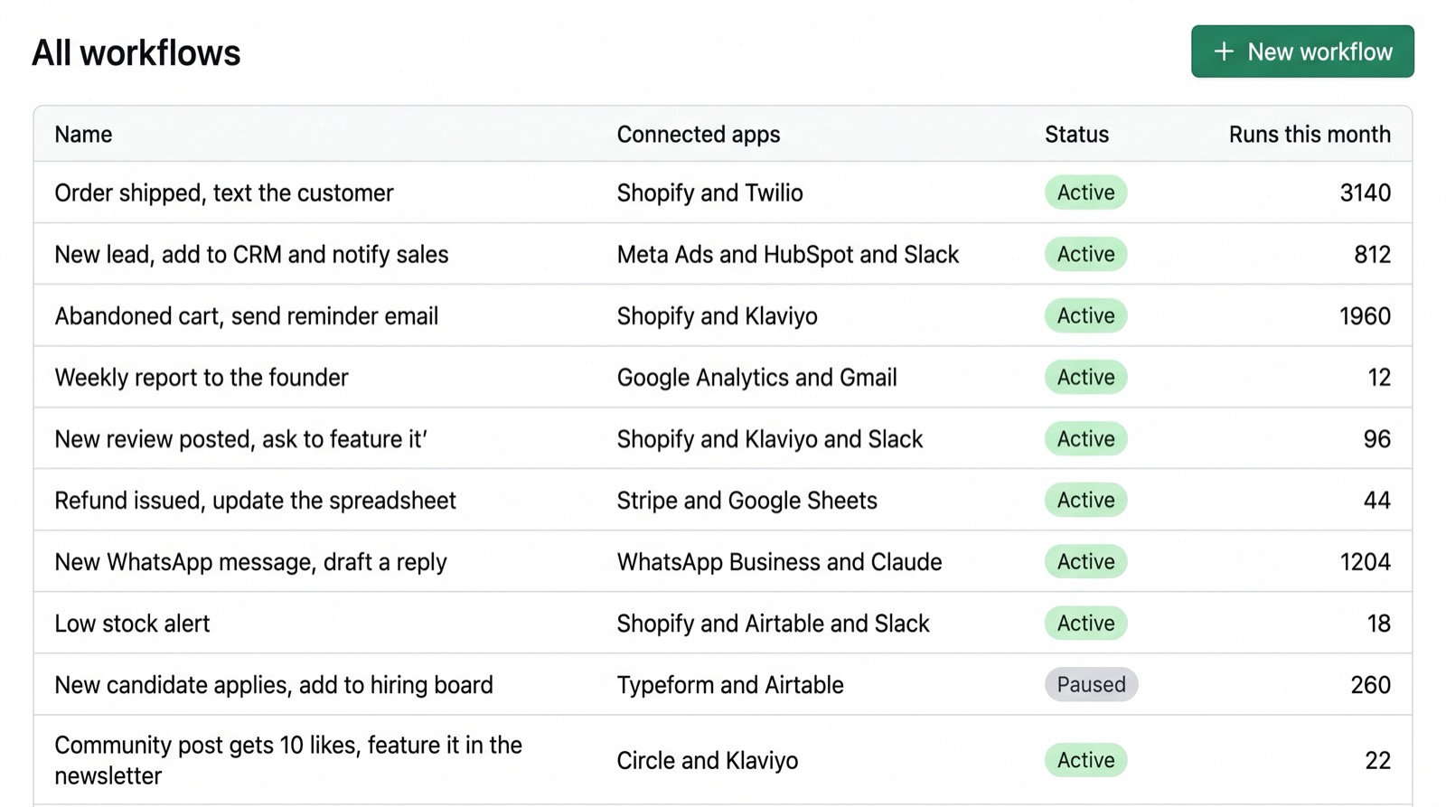Click 'Shopify and Twilio' connected apps cell
The width and height of the screenshot is (1446, 807).
coord(709,192)
